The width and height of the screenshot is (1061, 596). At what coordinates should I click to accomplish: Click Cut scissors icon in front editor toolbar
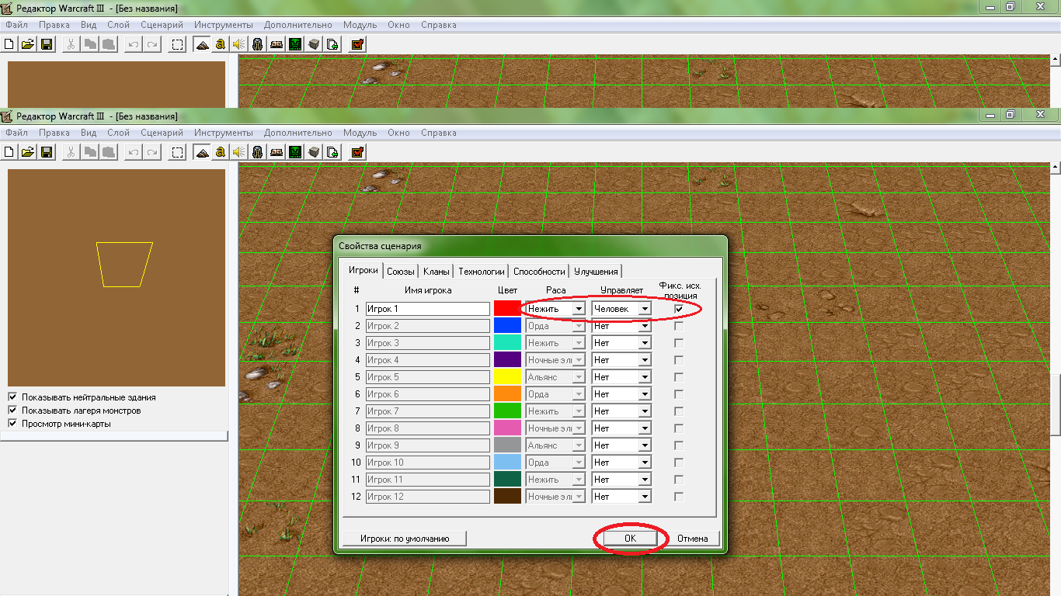[71, 152]
